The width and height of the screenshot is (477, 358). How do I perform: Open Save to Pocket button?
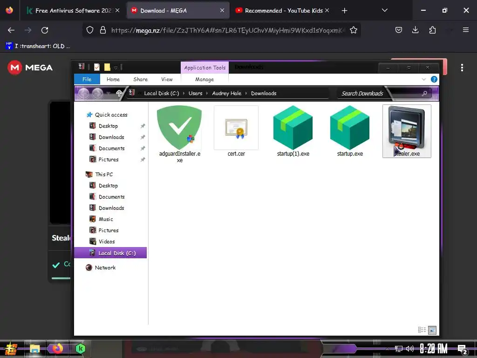[x=399, y=30]
